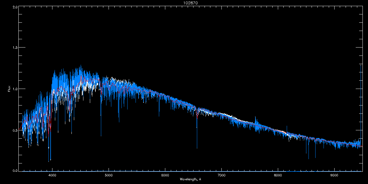The width and height of the screenshot is (368, 184).
Task: Select the 8000 x-axis tick label
Action: [x=278, y=175]
